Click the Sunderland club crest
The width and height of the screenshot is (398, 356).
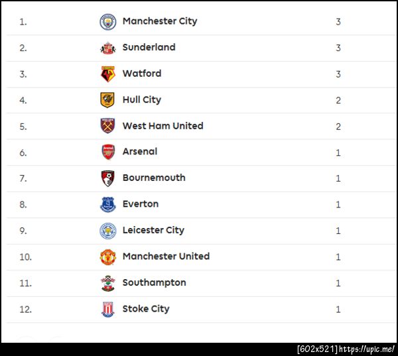click(x=107, y=48)
